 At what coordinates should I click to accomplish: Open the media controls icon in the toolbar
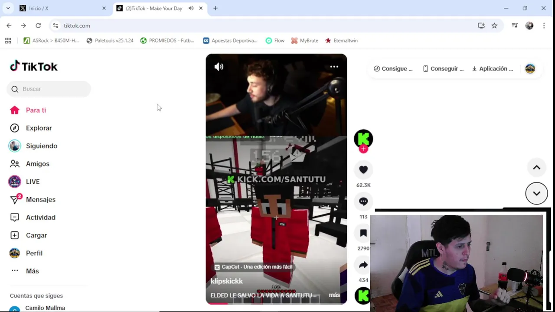[515, 26]
